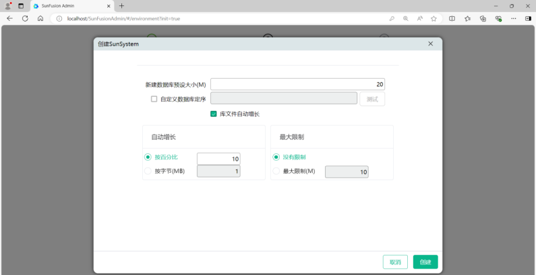Select 按百分比 radio option

tap(148, 157)
